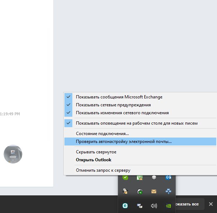
Task: Click the blue network diagram tray icon
Action: click(168, 191)
